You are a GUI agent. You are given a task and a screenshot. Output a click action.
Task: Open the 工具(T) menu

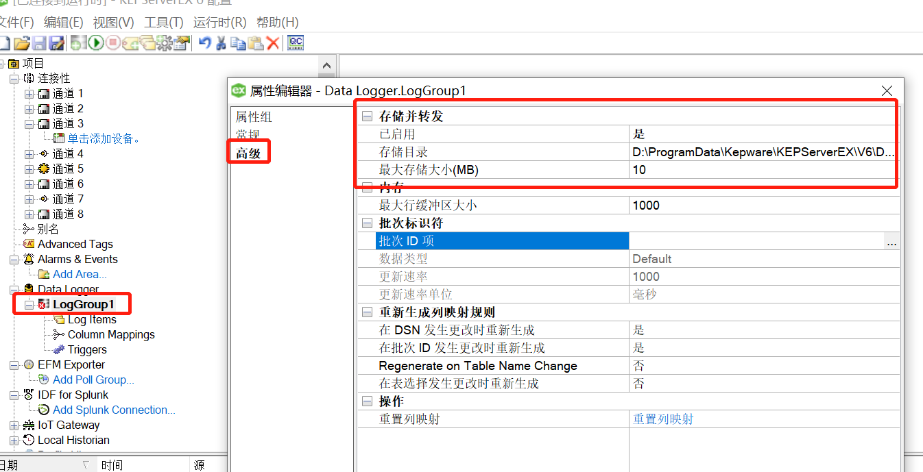(x=164, y=23)
